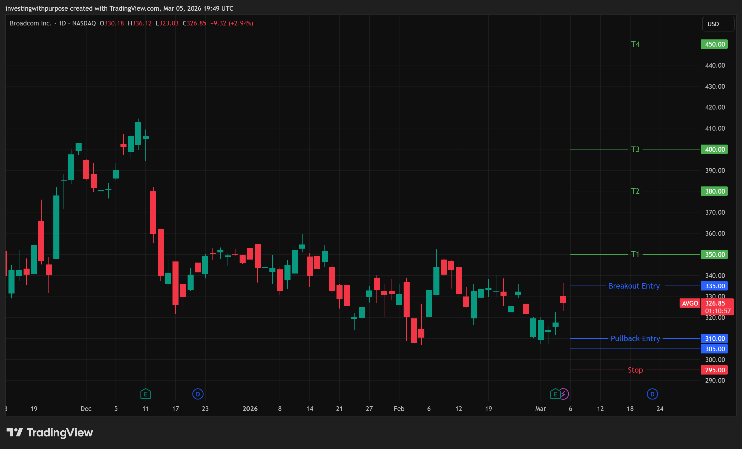Click the 2026 label on time axis

tap(250, 409)
